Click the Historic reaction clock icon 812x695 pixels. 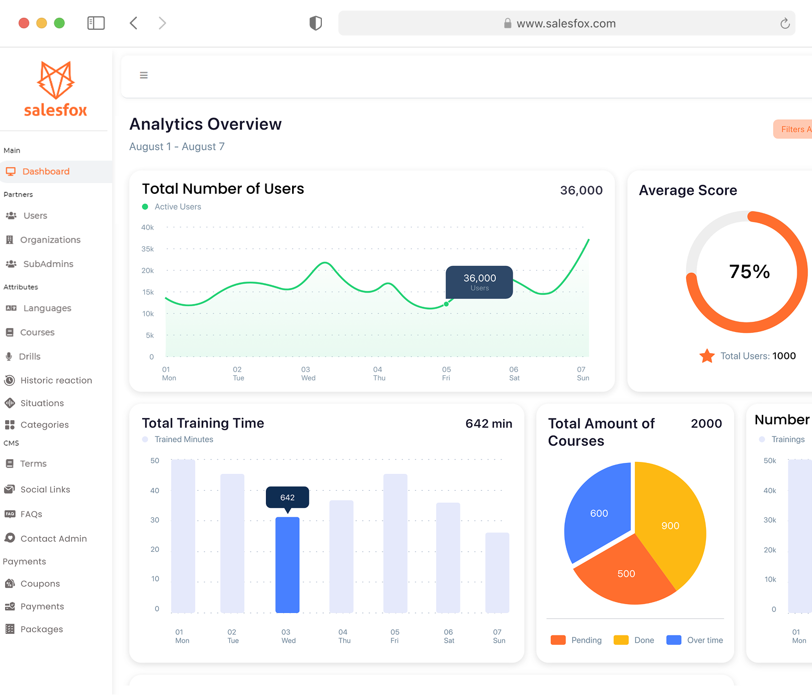[x=9, y=380]
